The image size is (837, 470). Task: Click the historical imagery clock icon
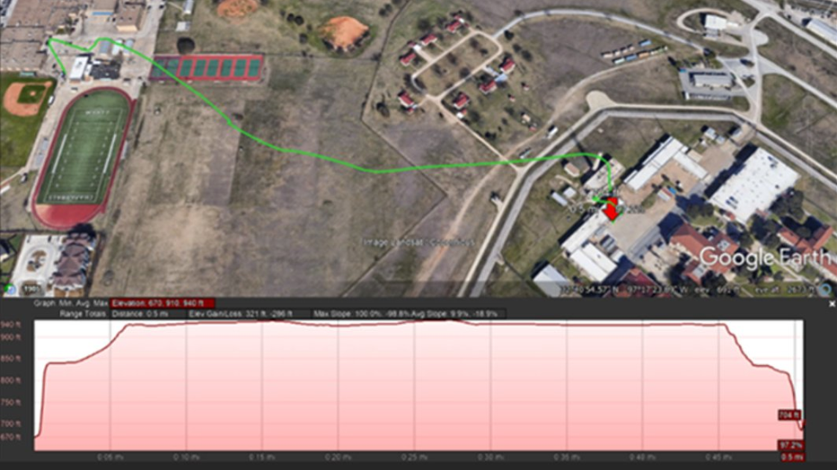click(10, 289)
